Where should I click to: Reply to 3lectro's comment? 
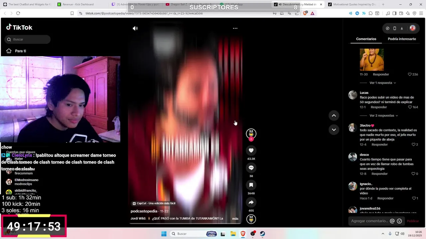380,145
